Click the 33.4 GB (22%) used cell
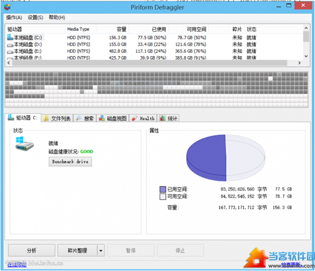Screen dimensions: 315x271 click(152, 44)
